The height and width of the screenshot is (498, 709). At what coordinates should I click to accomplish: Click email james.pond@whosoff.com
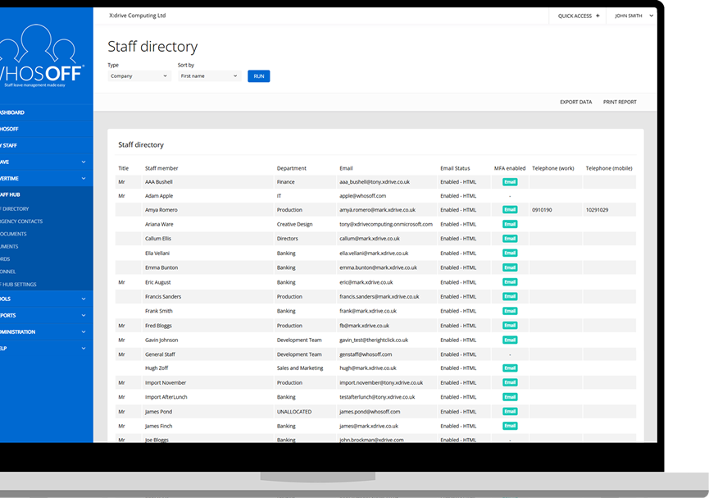[x=370, y=412]
